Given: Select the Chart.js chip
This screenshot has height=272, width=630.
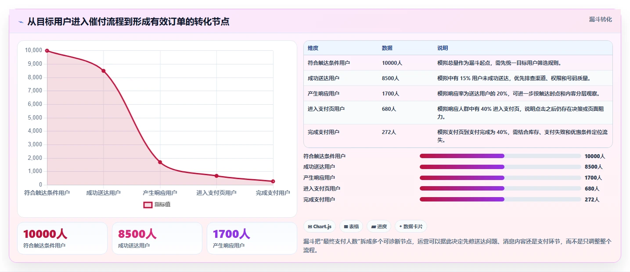Looking at the screenshot, I should [320, 226].
